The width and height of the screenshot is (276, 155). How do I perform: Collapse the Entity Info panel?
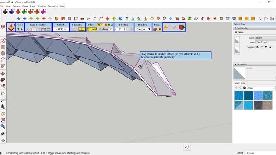(x=235, y=28)
